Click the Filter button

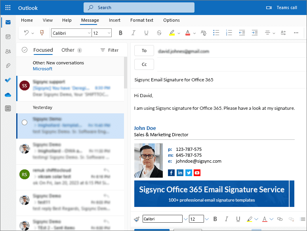pyautogui.click(x=109, y=50)
